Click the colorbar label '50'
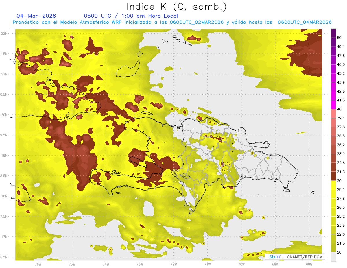 pos(340,38)
